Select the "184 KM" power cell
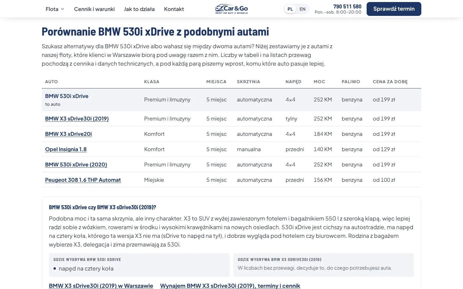The width and height of the screenshot is (463, 289). tap(323, 134)
